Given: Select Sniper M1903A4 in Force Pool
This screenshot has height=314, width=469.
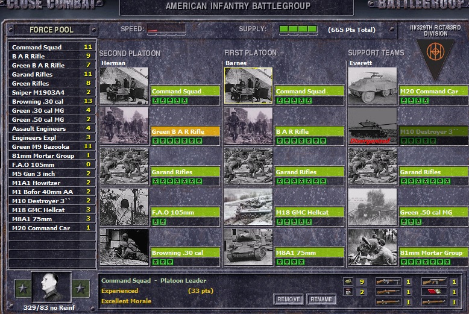Looking at the screenshot, I should (x=52, y=92).
